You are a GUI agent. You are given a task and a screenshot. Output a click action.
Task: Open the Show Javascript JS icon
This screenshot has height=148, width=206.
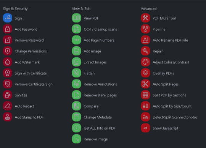tap(145, 128)
